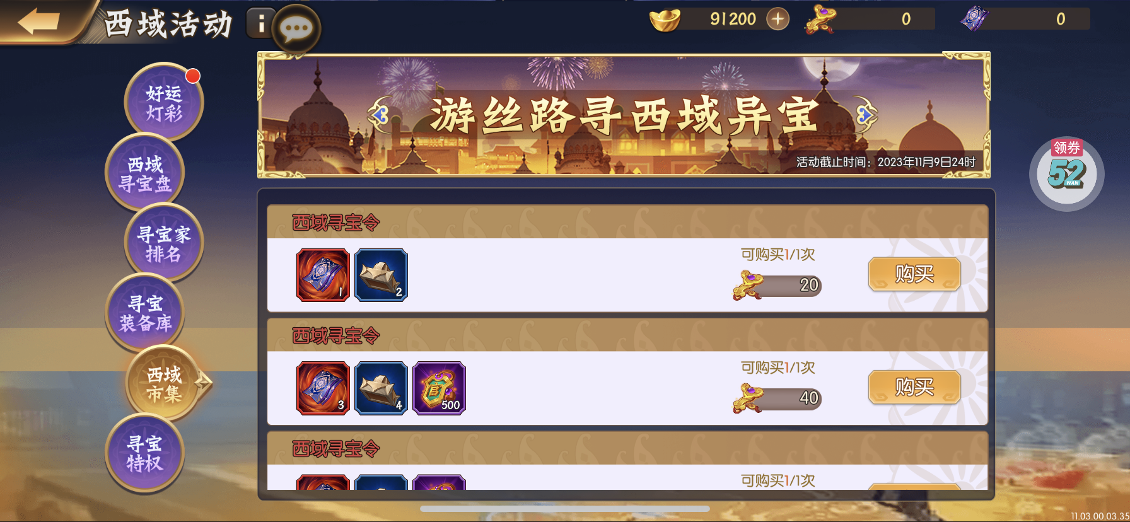Open the info 'i' icon beside 西域活动
The height and width of the screenshot is (522, 1130).
pos(260,24)
